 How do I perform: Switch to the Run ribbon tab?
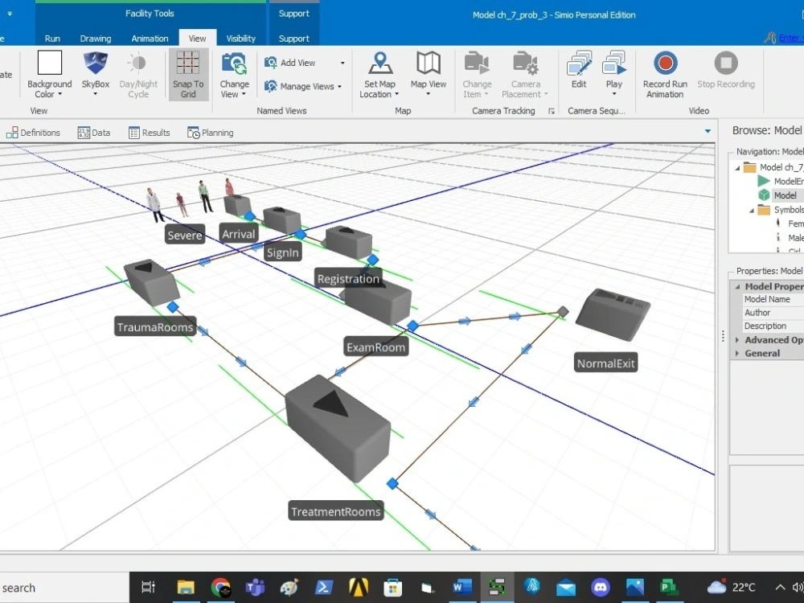[52, 38]
